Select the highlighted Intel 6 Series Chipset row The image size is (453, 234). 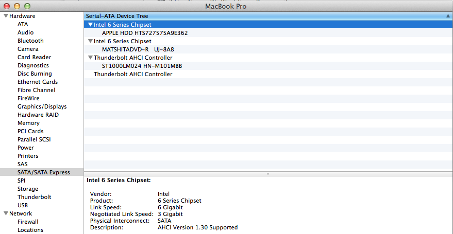tap(268, 25)
